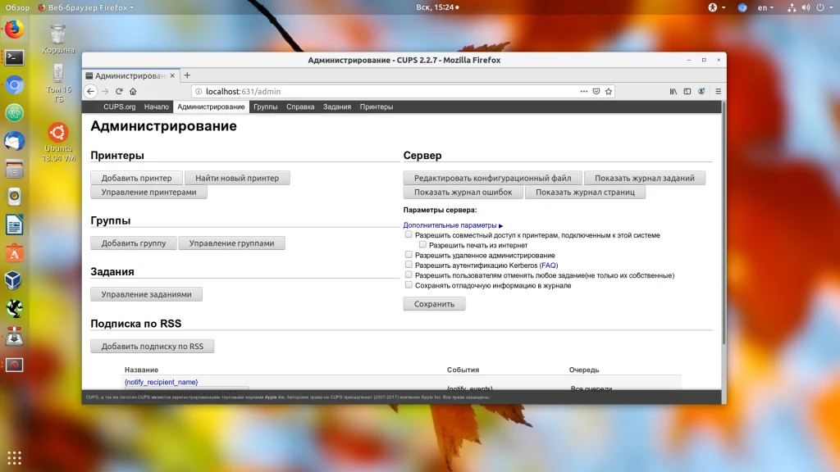This screenshot has width=840, height=472.
Task: Click Добавить принтер button
Action: [x=137, y=178]
